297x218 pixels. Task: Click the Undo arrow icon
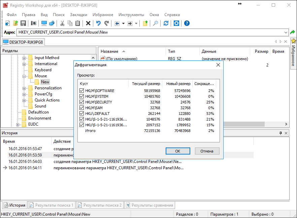pos(98,23)
